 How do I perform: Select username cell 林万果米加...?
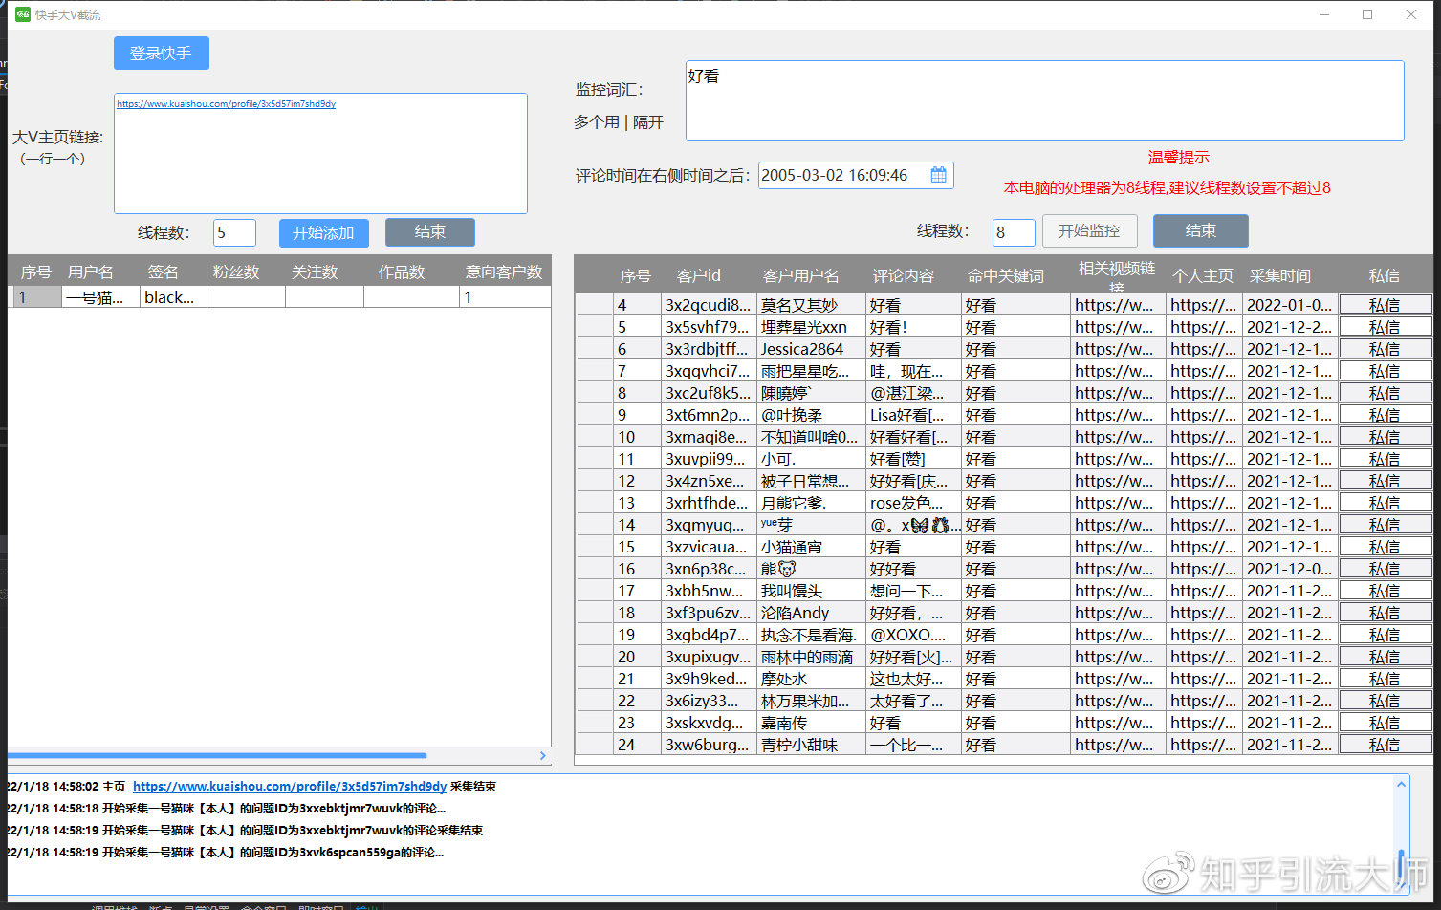(x=811, y=701)
